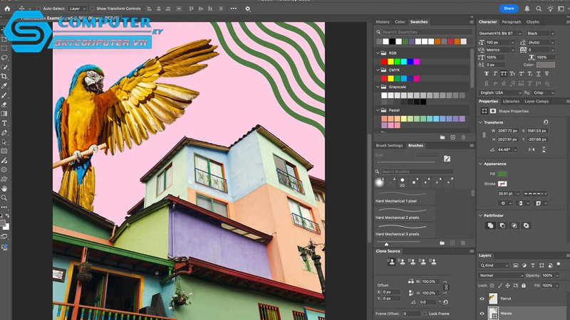Open the Geometr415 Blk BT font dropdown
This screenshot has width=570, height=320.
tap(500, 33)
